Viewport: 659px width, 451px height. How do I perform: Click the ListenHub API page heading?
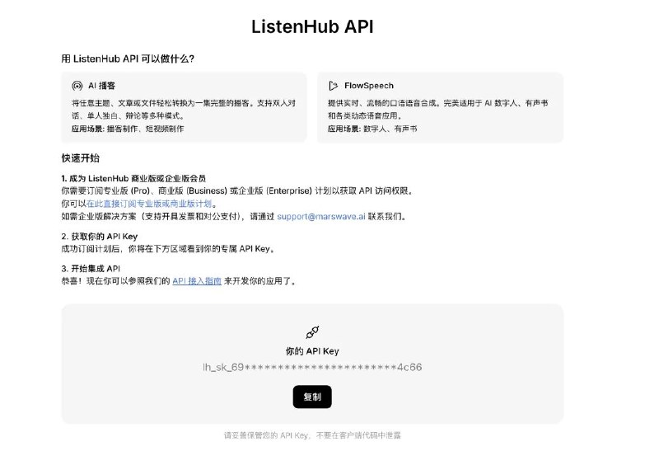pos(312,26)
